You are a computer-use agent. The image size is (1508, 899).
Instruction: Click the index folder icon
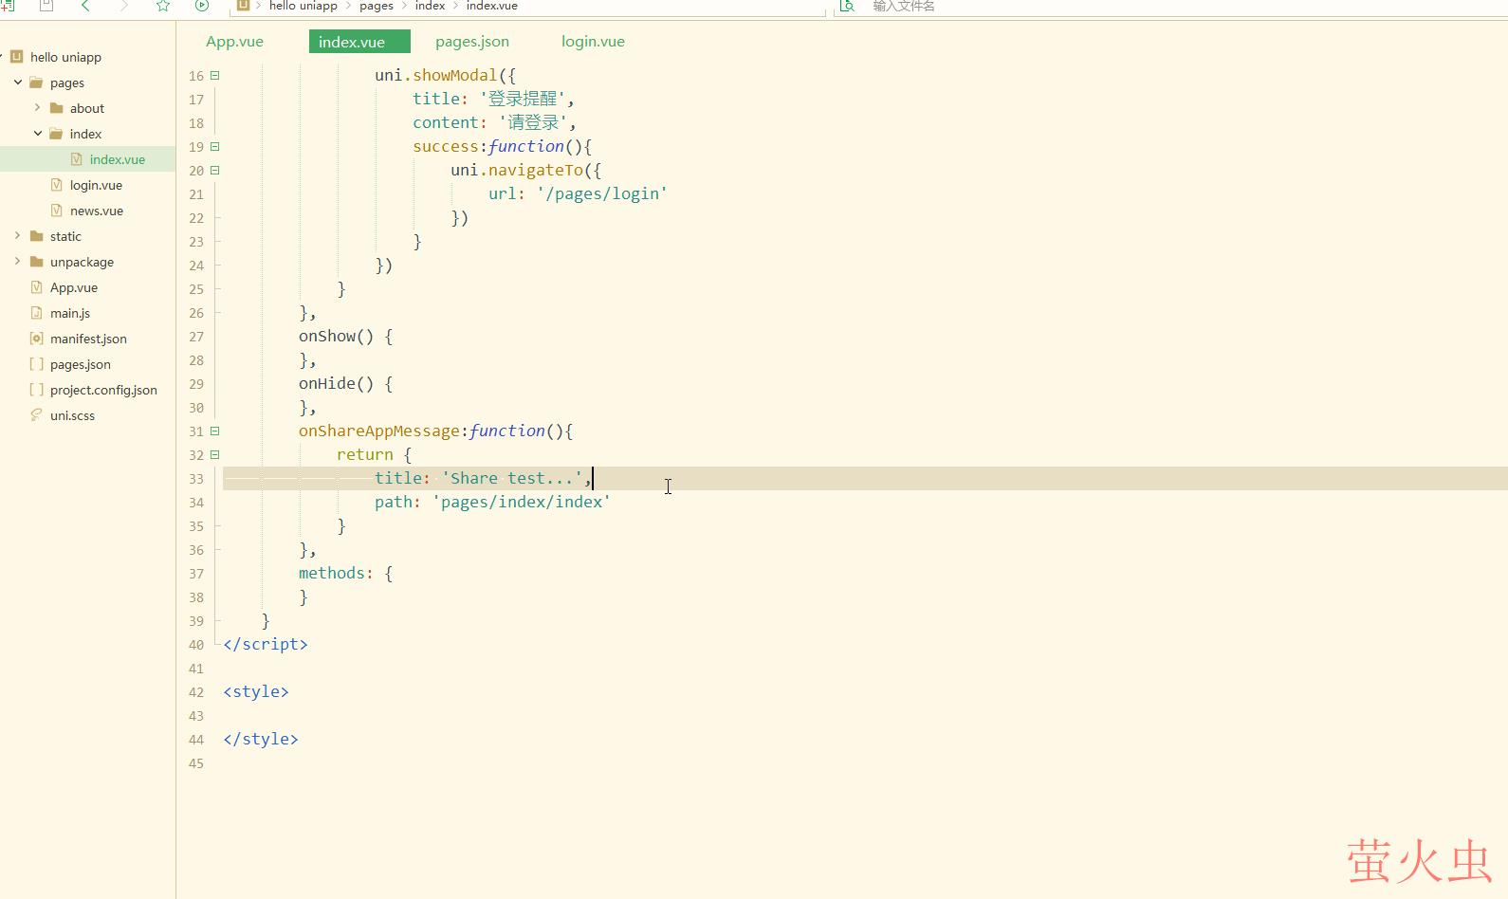coord(56,134)
